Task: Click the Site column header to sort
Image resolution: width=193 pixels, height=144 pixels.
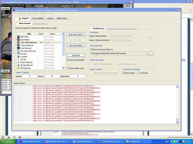Action: click(29, 34)
